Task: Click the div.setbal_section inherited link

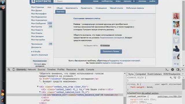Action: pyautogui.click(x=150, y=93)
